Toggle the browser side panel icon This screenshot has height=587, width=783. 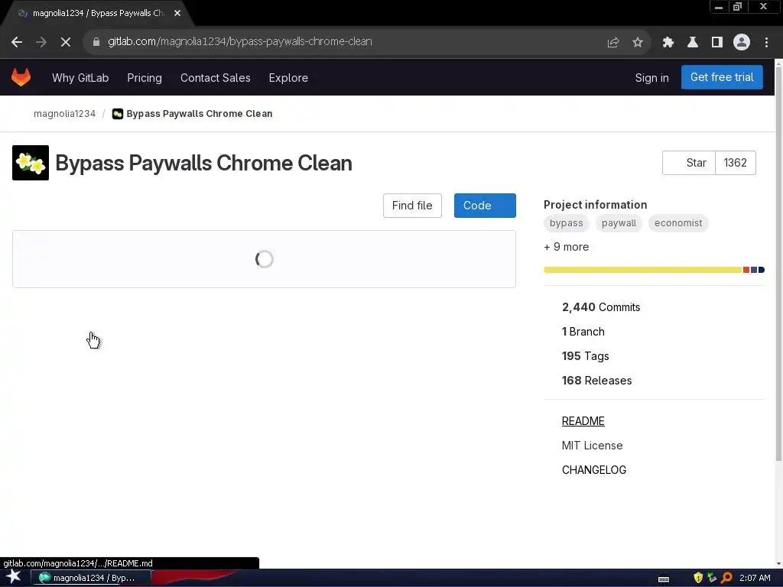(x=717, y=43)
